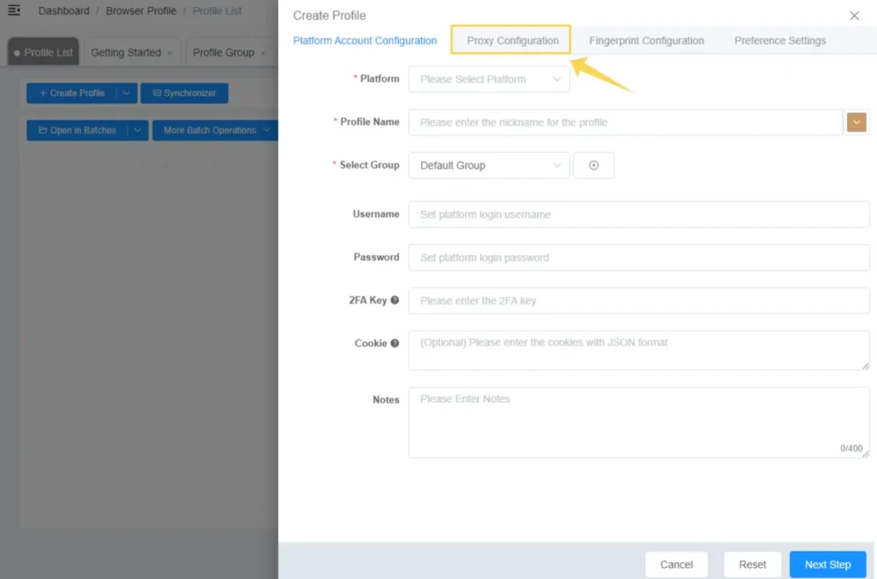Select the Profile Group page tab
Viewport: 877px width, 579px height.
coord(229,52)
